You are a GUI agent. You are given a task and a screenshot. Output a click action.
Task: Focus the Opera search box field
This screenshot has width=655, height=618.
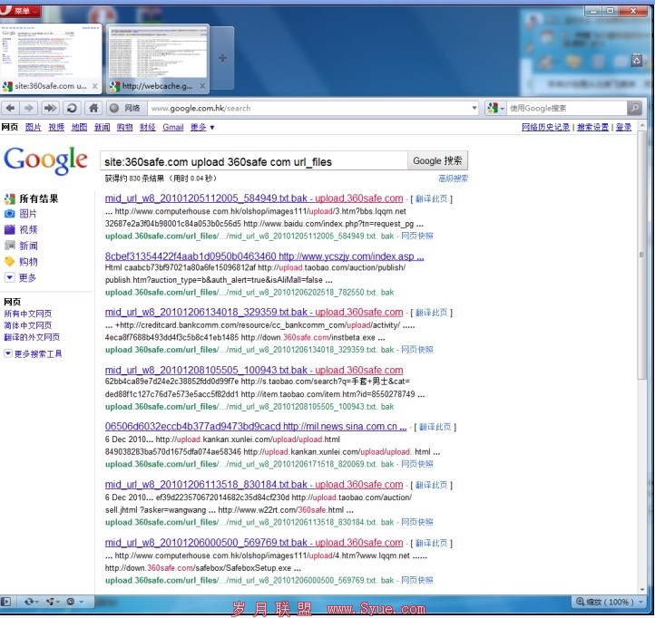[567, 108]
